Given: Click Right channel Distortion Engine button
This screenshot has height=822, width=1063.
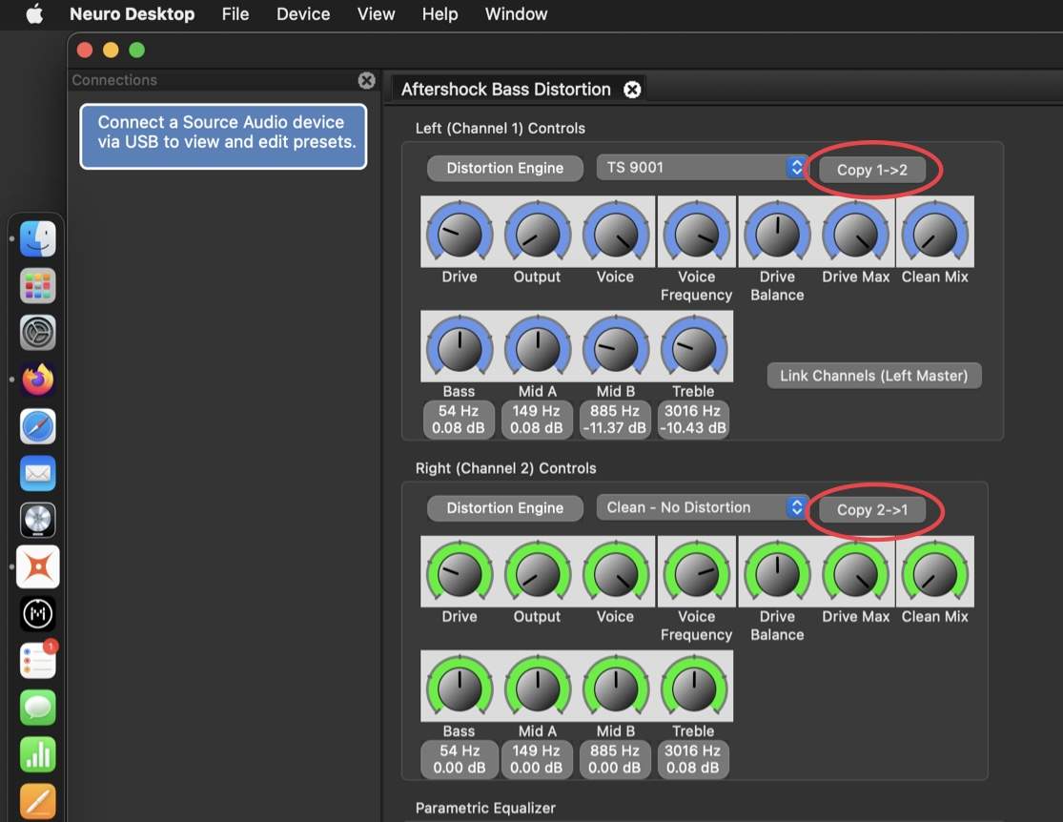Looking at the screenshot, I should point(505,508).
